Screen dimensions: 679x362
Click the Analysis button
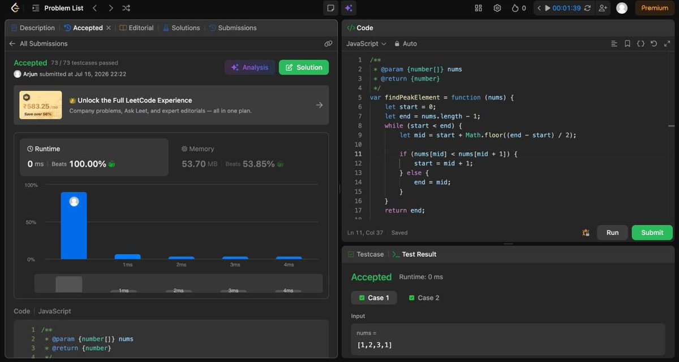[250, 67]
